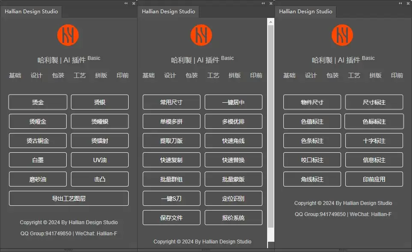Click the 烫银 button
Image resolution: width=412 pixels, height=252 pixels.
[x=100, y=102]
